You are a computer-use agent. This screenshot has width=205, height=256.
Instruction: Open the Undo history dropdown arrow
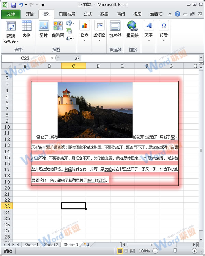[26, 5]
